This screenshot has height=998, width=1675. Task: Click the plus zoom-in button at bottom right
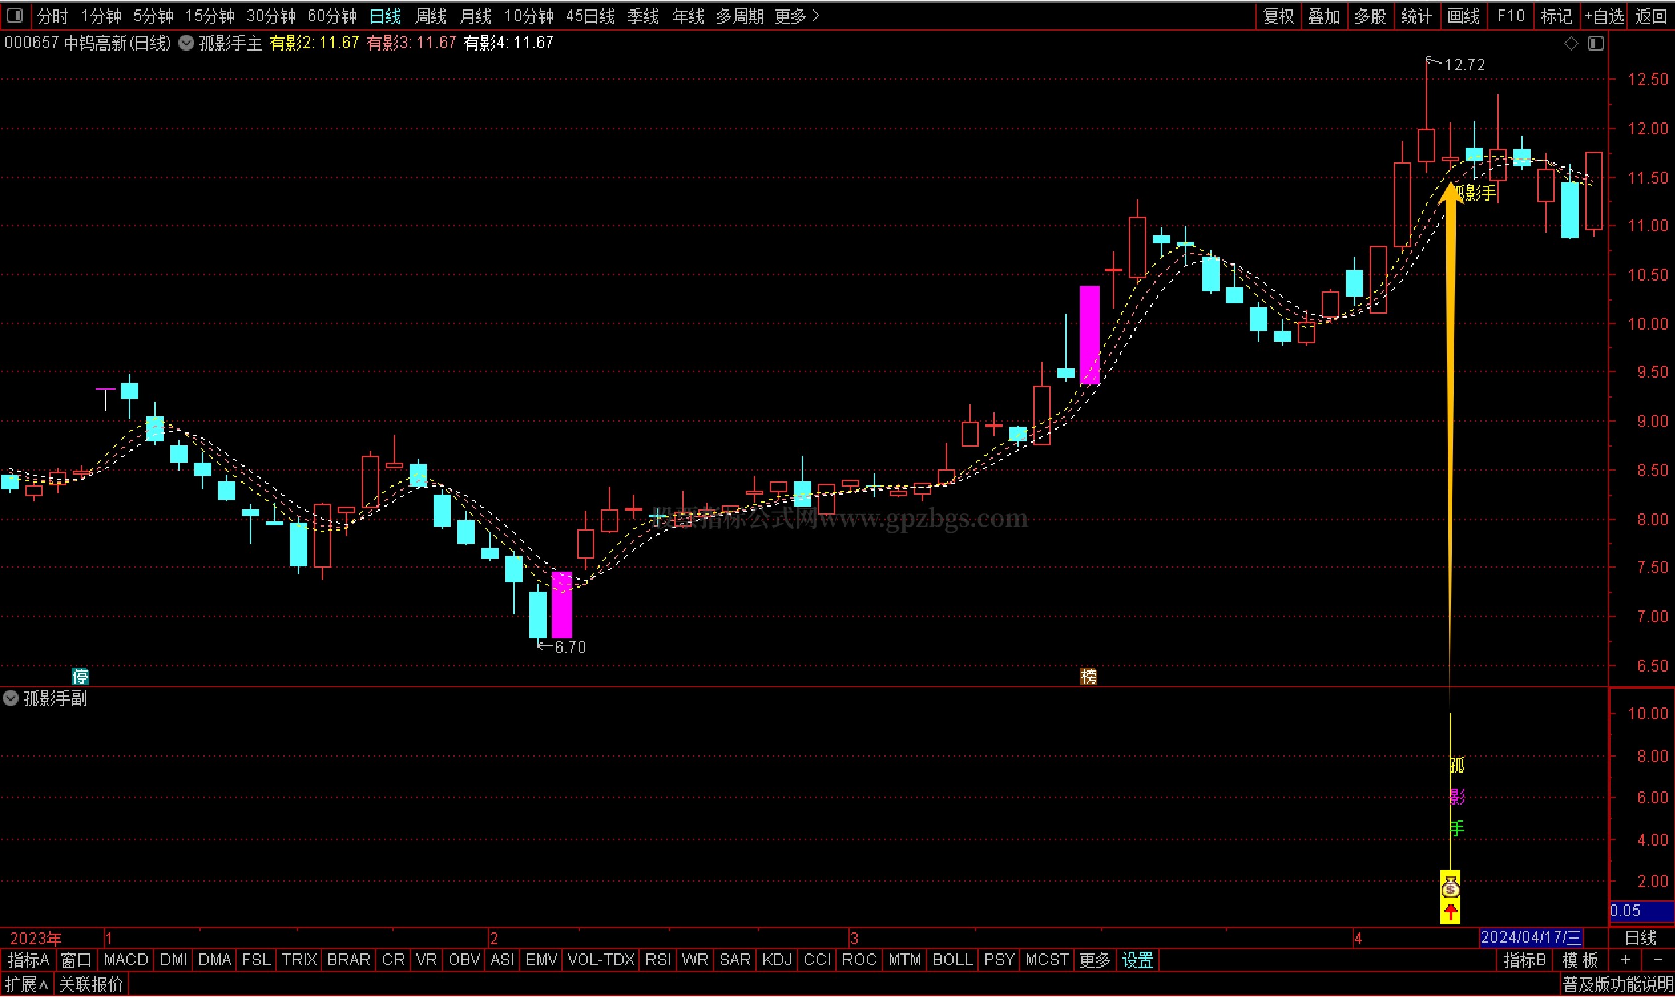click(x=1625, y=960)
